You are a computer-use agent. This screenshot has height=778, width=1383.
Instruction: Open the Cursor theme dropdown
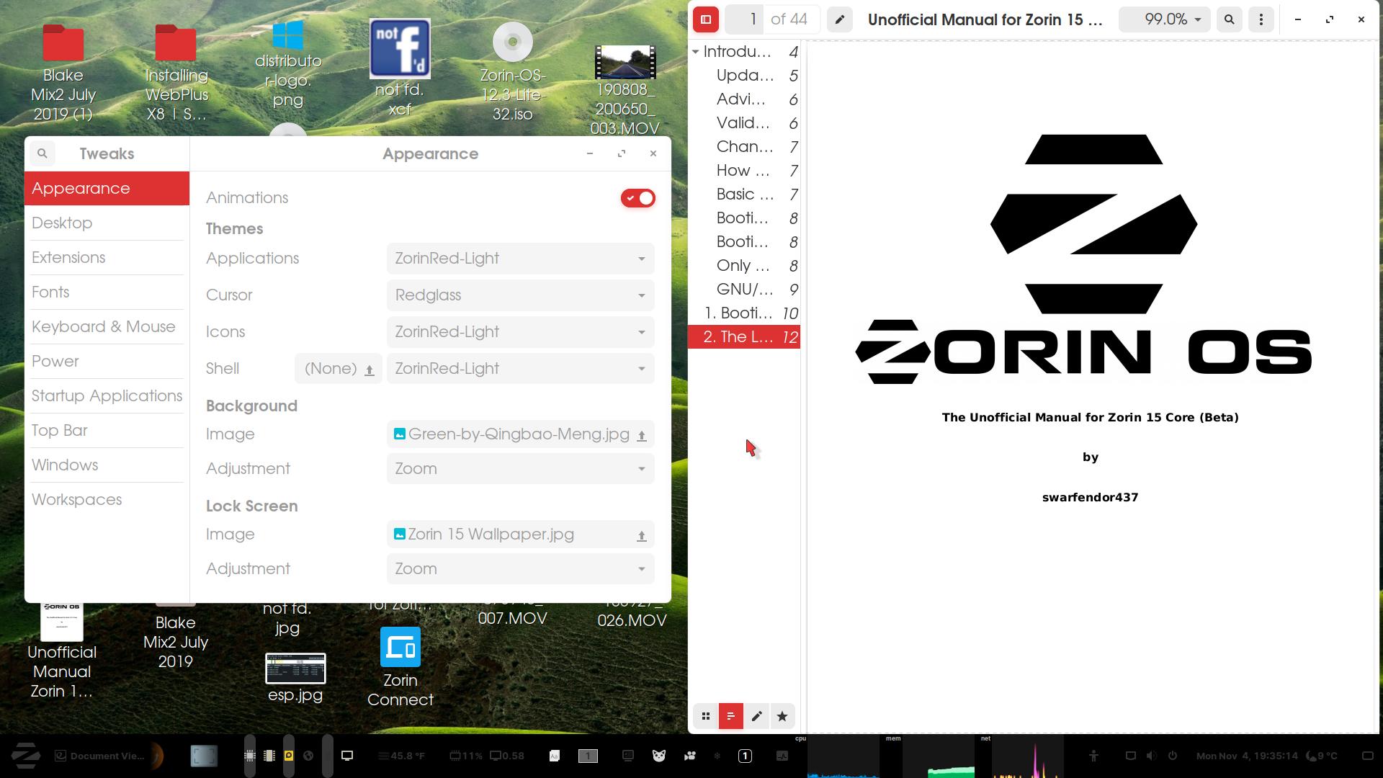(x=520, y=295)
